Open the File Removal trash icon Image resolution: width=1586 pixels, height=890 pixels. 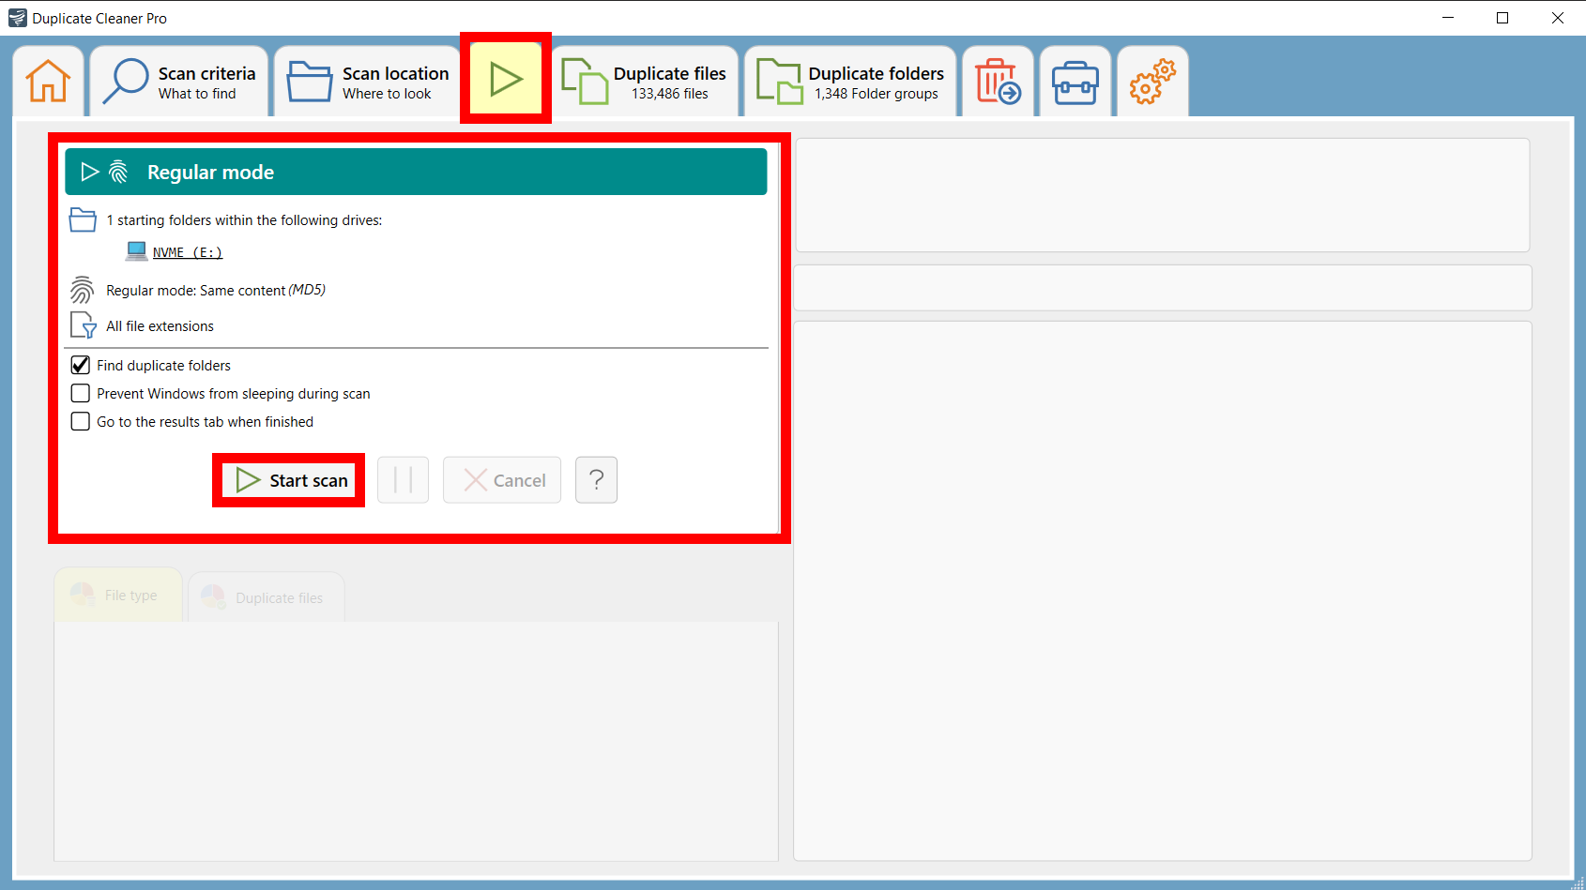(998, 81)
